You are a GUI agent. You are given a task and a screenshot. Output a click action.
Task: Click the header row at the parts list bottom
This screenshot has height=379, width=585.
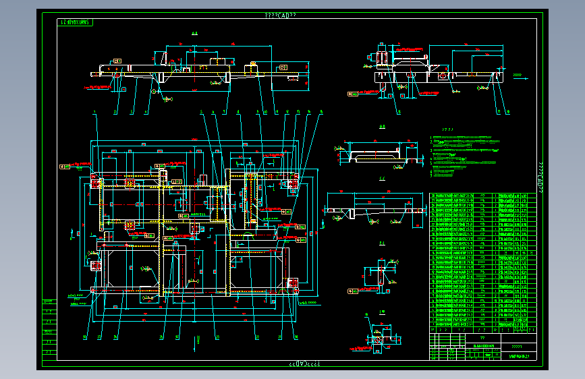pos(483,330)
